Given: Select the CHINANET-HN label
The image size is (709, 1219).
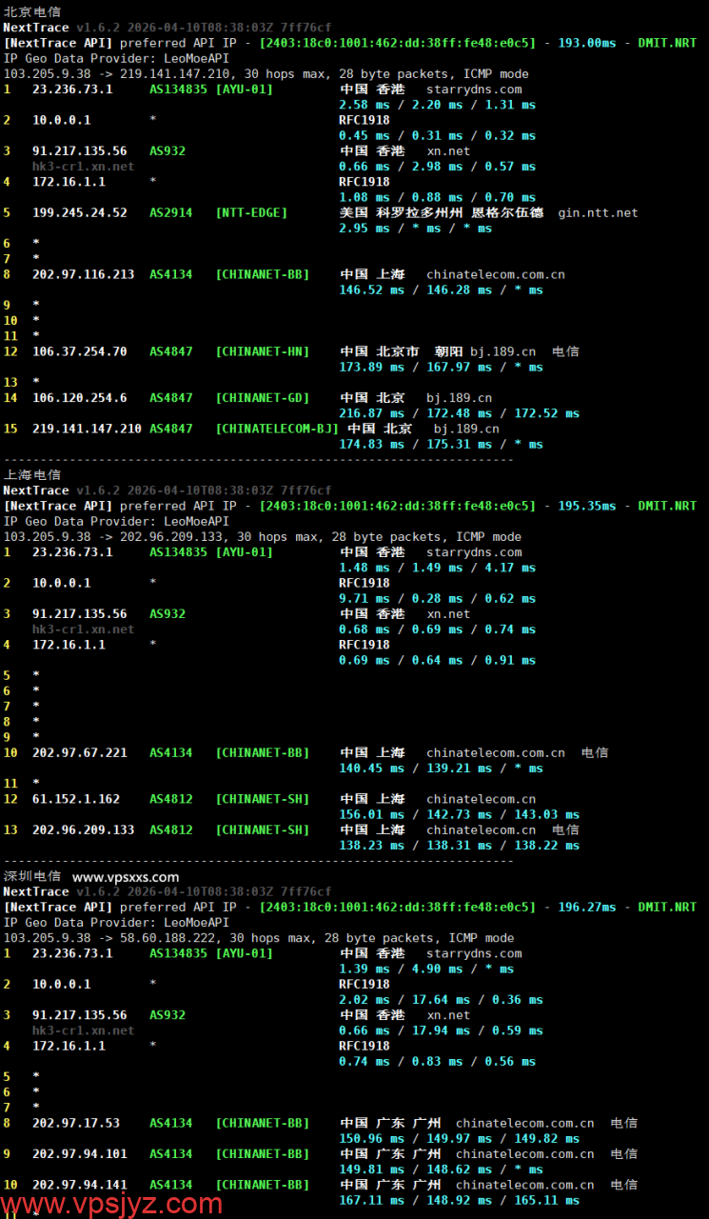Looking at the screenshot, I should [x=263, y=351].
